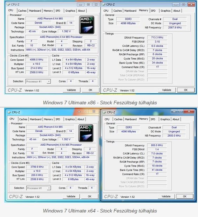Open About tab in x86 Memory window
The image size is (198, 217).
pyautogui.click(x=177, y=11)
